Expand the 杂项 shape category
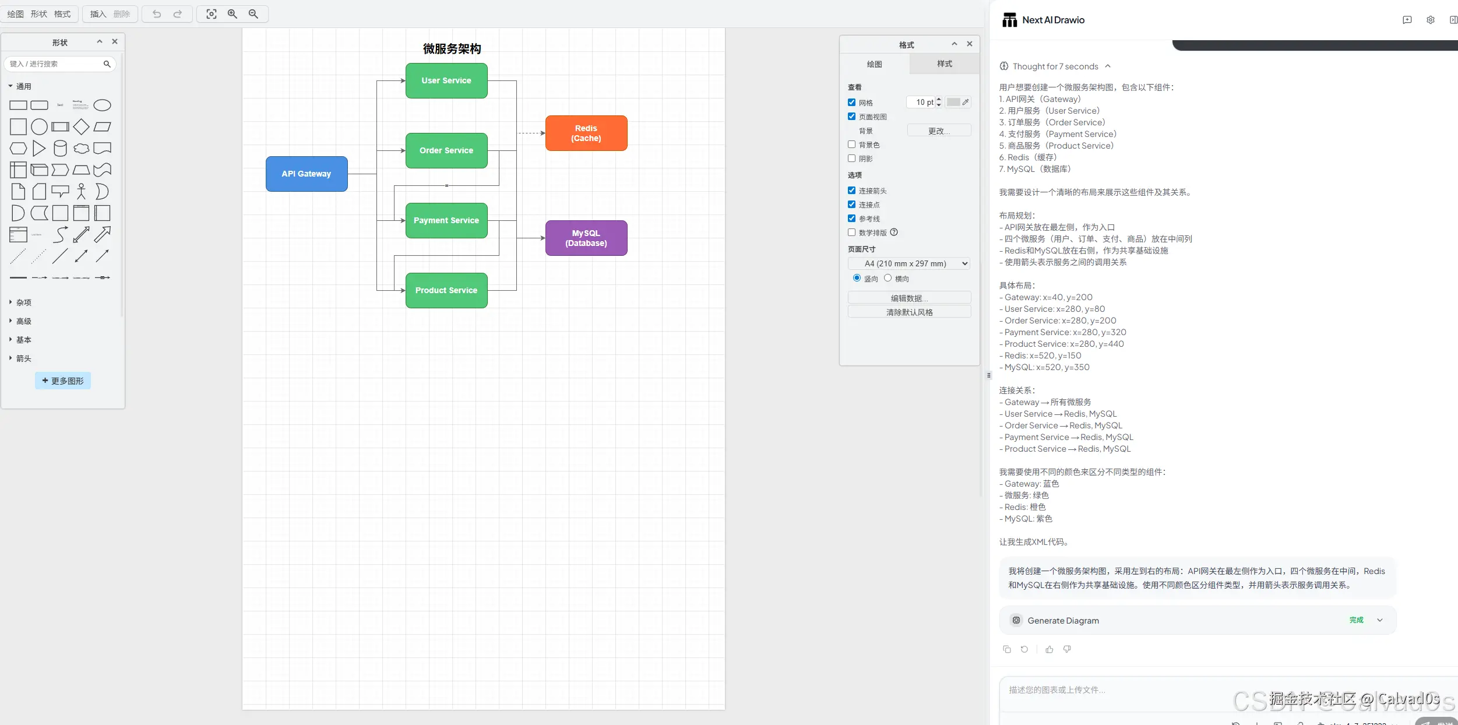The width and height of the screenshot is (1458, 725). (23, 302)
